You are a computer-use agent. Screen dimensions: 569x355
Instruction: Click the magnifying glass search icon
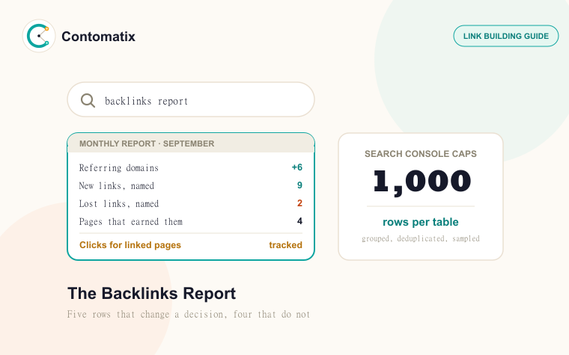(x=88, y=100)
